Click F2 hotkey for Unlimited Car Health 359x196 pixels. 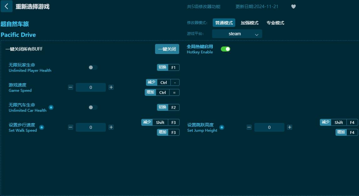pyautogui.click(x=174, y=107)
